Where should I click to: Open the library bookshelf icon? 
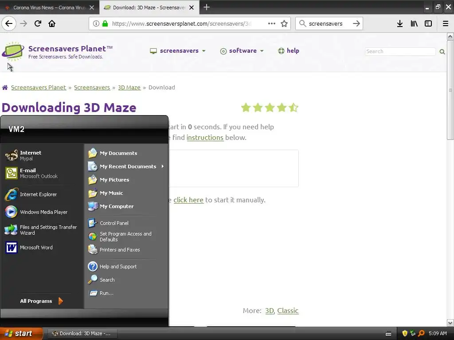(x=414, y=23)
